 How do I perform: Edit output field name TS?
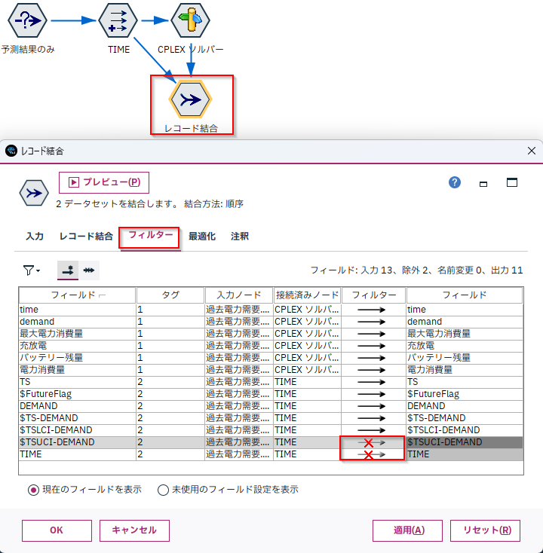(x=465, y=382)
